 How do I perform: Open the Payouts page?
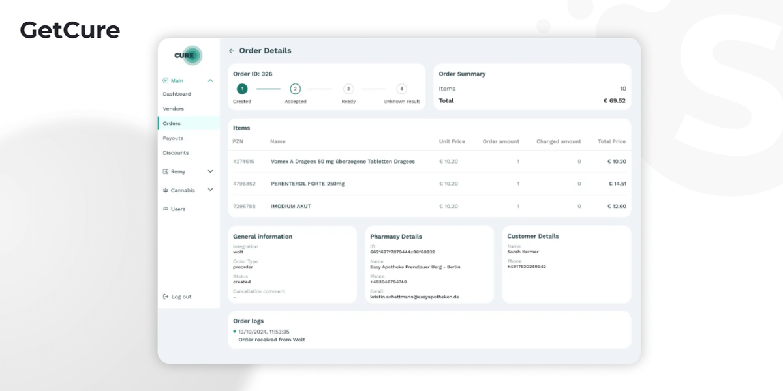[173, 138]
